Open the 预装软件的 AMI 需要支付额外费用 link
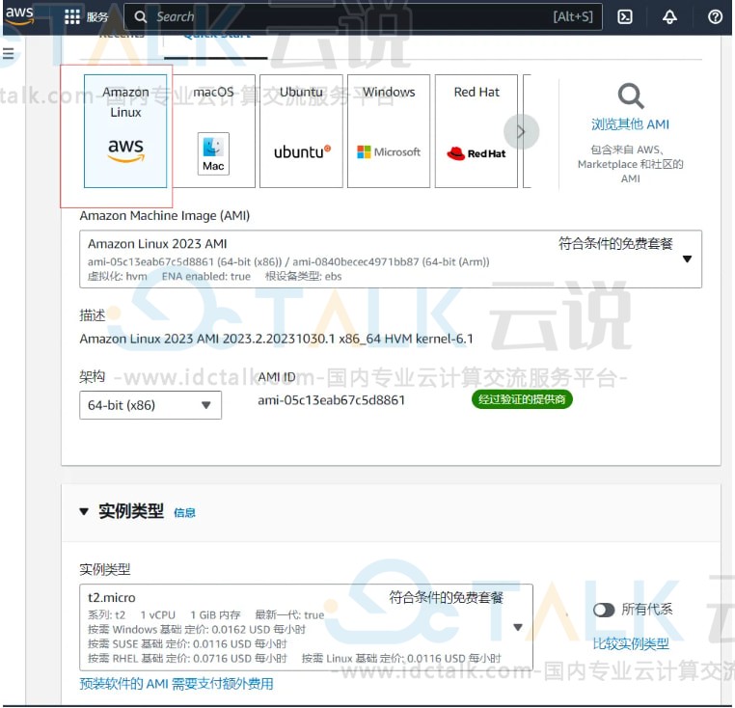The width and height of the screenshot is (735, 708). pos(177,684)
